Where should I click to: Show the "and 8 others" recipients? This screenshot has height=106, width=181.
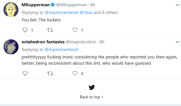pyautogui.click(x=106, y=13)
